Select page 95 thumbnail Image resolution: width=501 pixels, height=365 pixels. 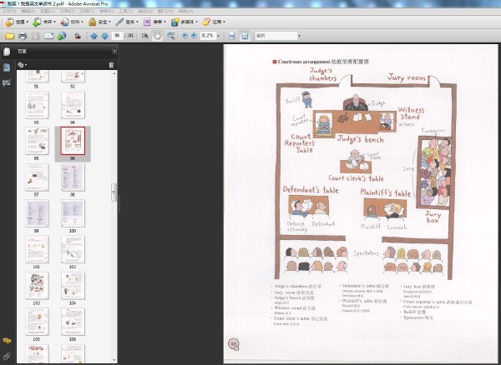pyautogui.click(x=37, y=141)
